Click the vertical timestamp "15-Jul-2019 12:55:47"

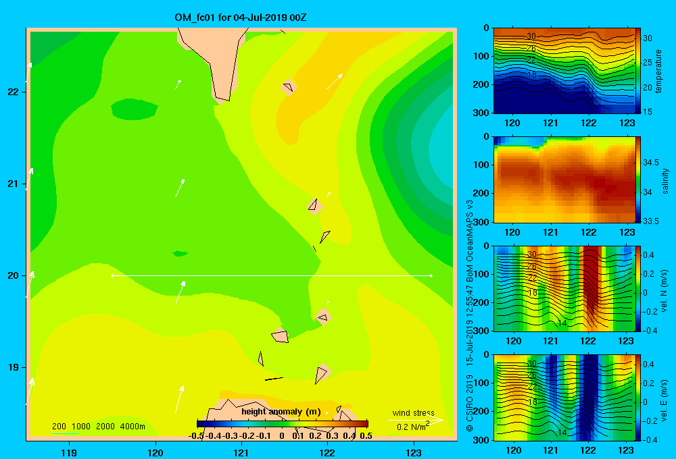pos(470,326)
